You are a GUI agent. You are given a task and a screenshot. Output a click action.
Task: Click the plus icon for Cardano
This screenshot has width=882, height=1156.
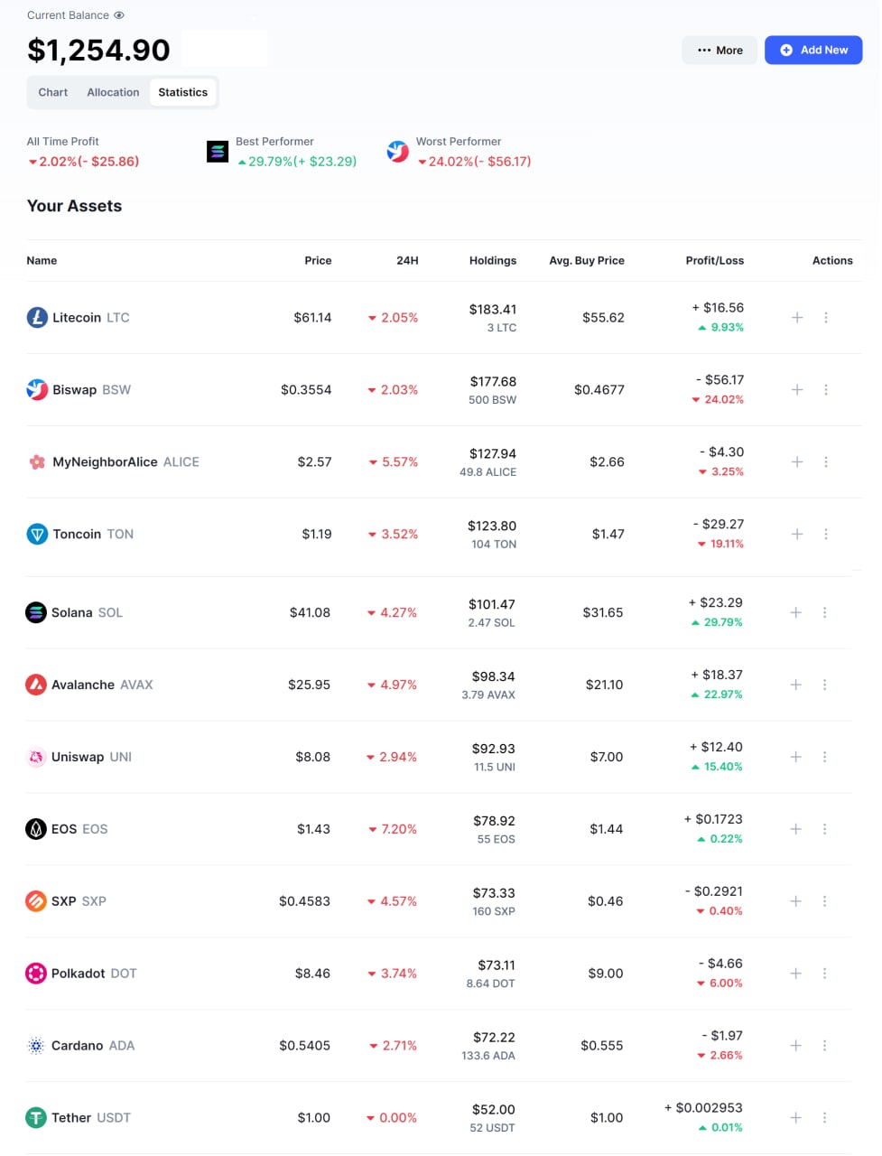(x=795, y=1046)
